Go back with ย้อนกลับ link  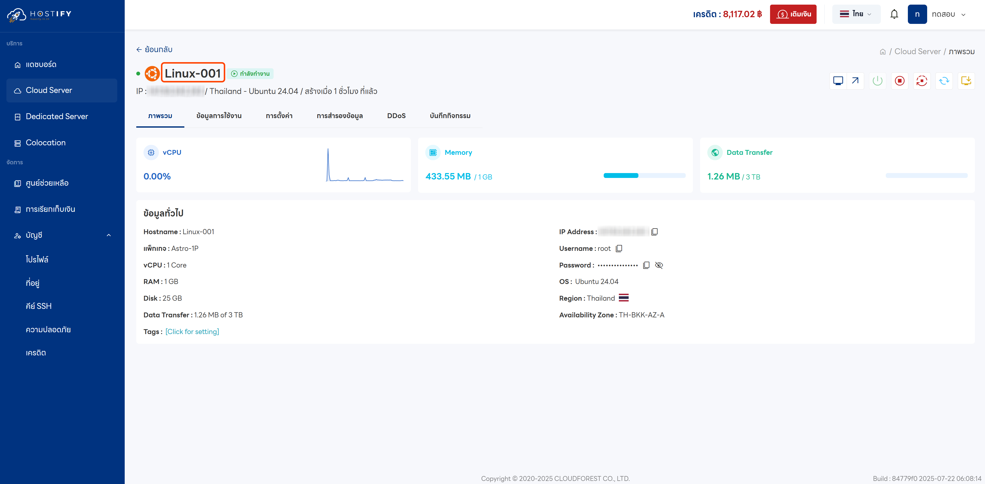[x=154, y=50]
